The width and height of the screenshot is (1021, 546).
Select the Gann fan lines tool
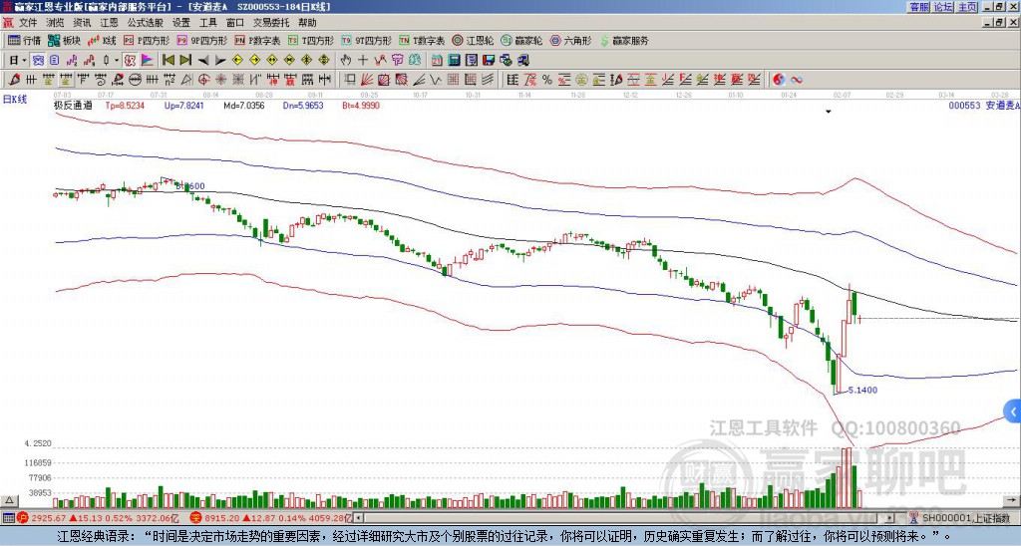[367, 80]
